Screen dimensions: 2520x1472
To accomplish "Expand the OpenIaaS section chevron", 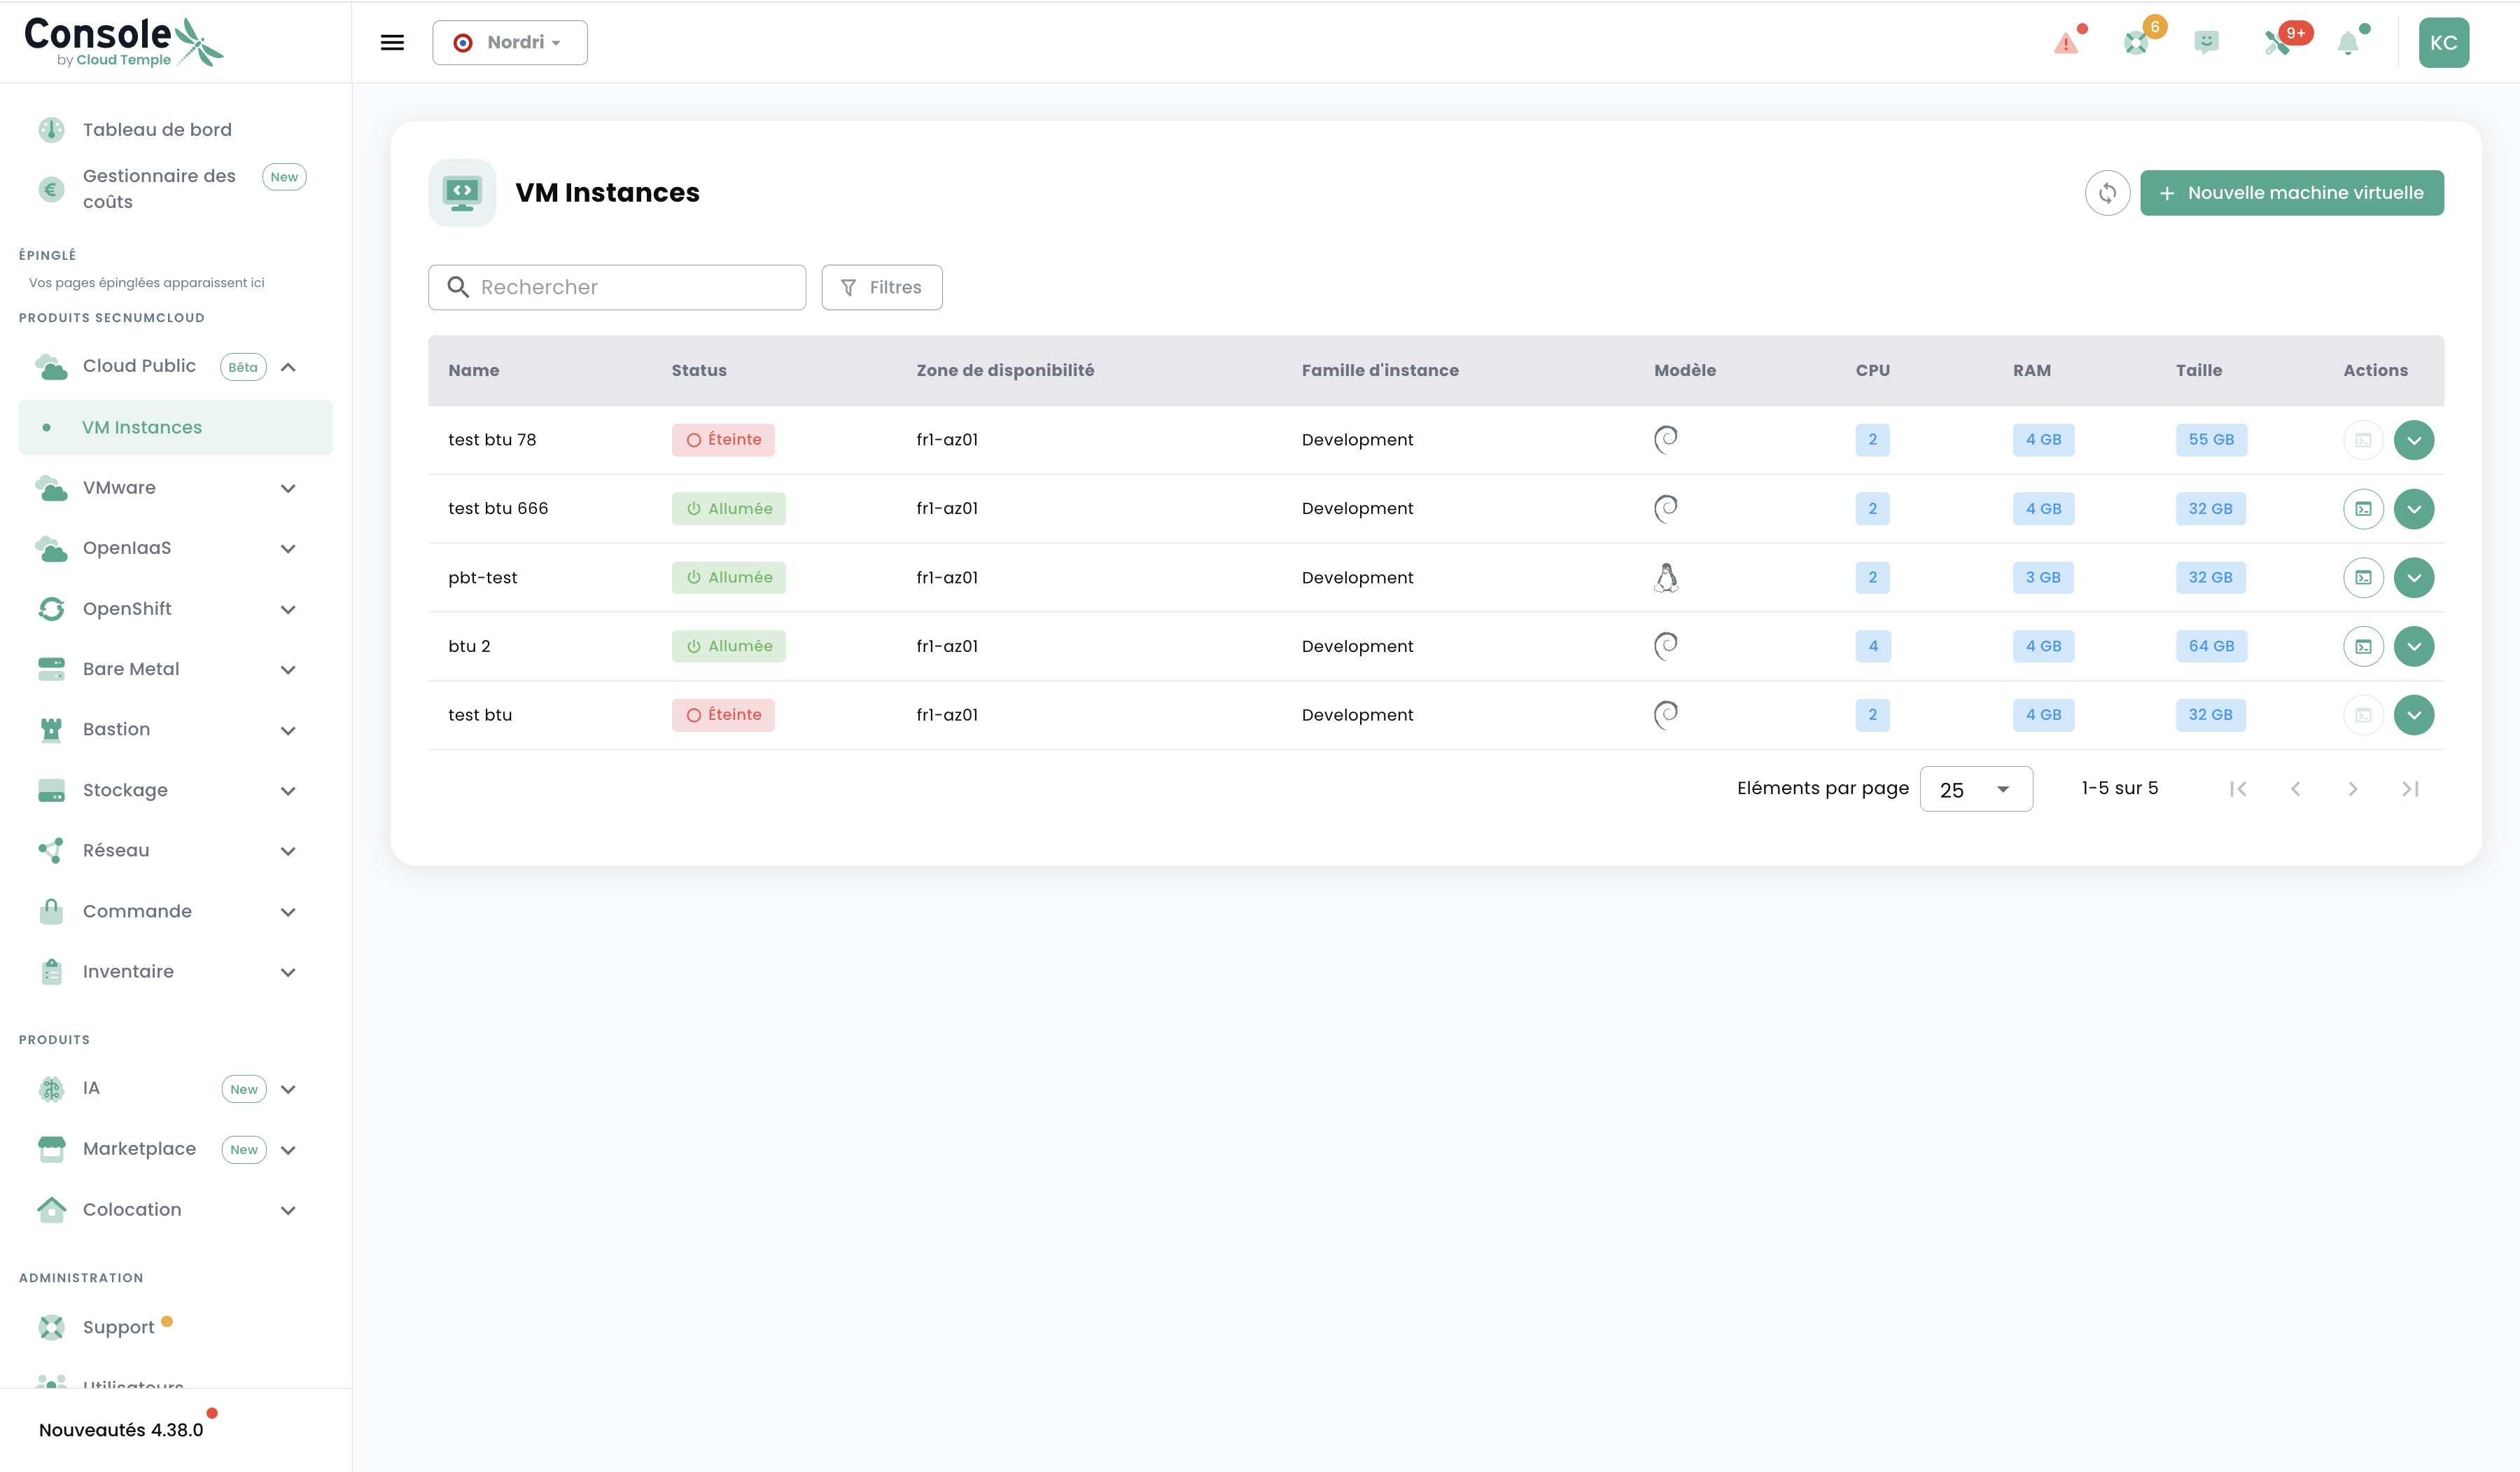I will (288, 548).
